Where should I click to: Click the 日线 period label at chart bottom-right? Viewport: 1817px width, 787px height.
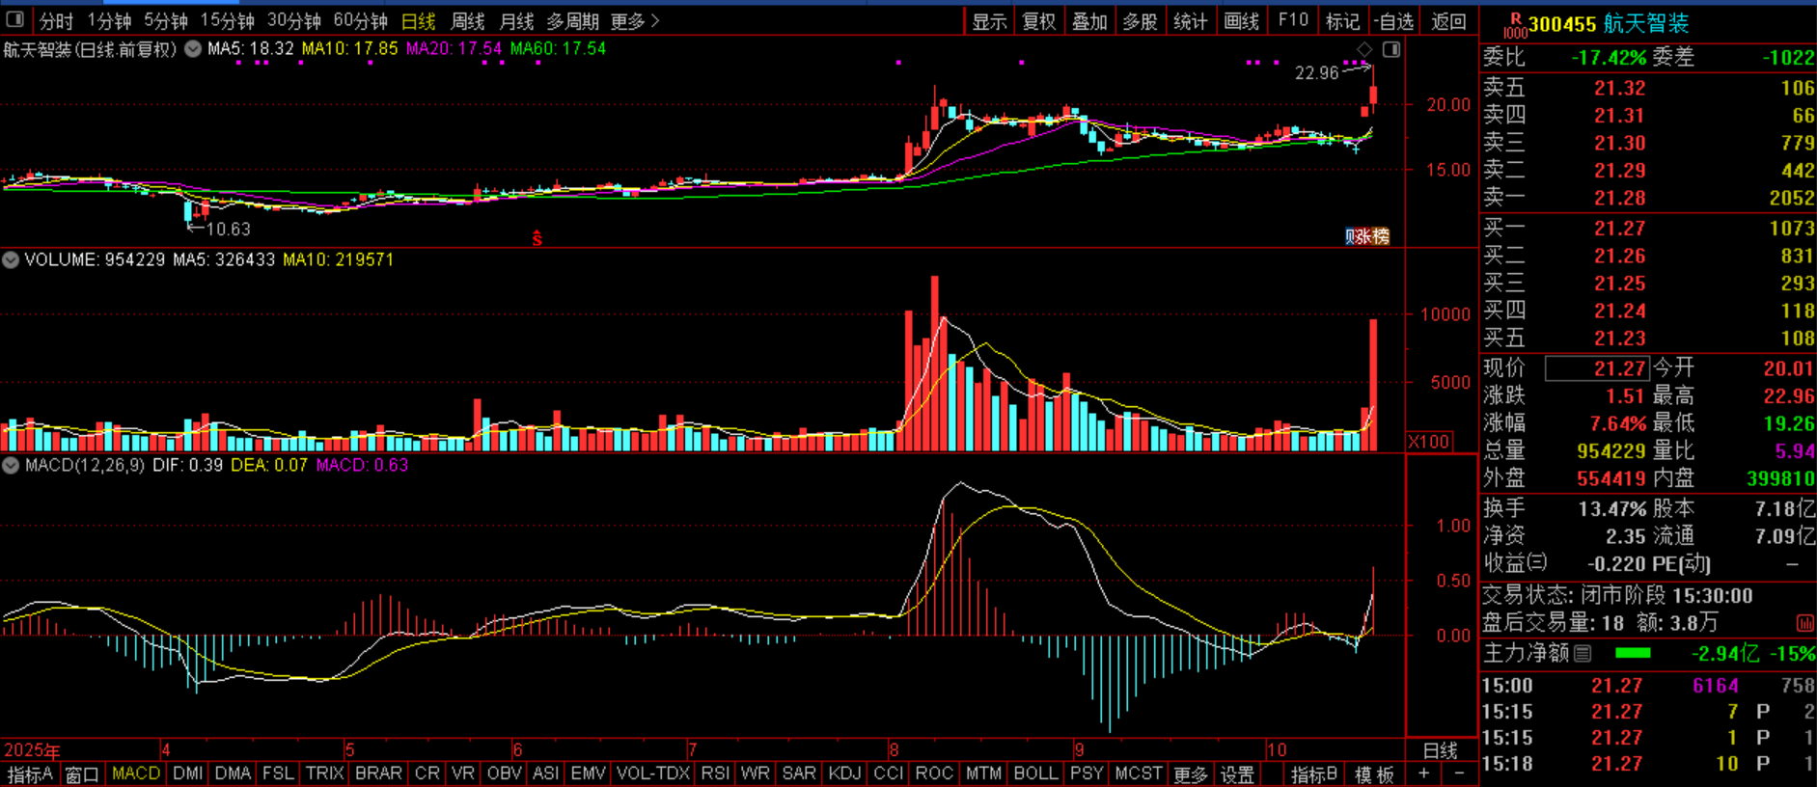[1441, 750]
